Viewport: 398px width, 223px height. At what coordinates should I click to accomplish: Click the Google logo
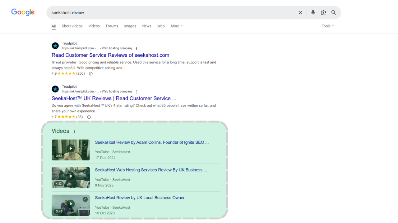[23, 12]
